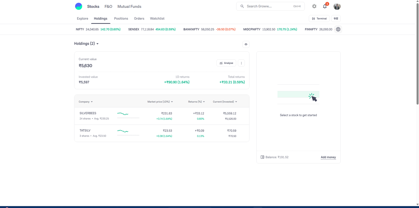Open the 915 button
Screen dimensions: 419x208
pyautogui.click(x=336, y=19)
